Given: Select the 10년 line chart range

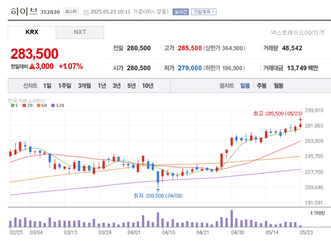Looking at the screenshot, I should pos(148,85).
